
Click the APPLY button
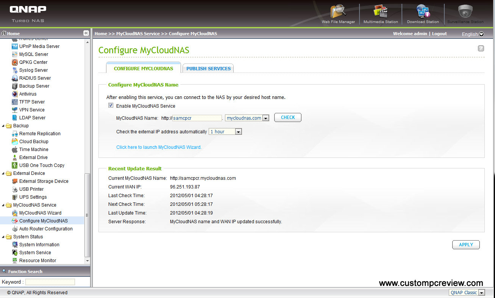click(466, 245)
